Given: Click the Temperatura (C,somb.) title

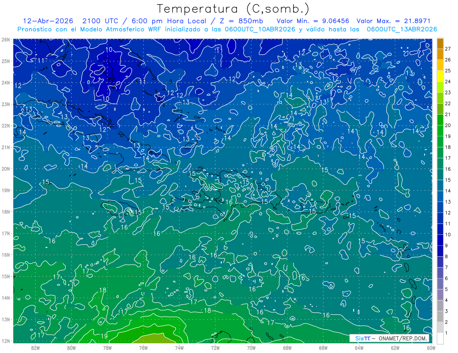Looking at the screenshot, I should coord(233,9).
